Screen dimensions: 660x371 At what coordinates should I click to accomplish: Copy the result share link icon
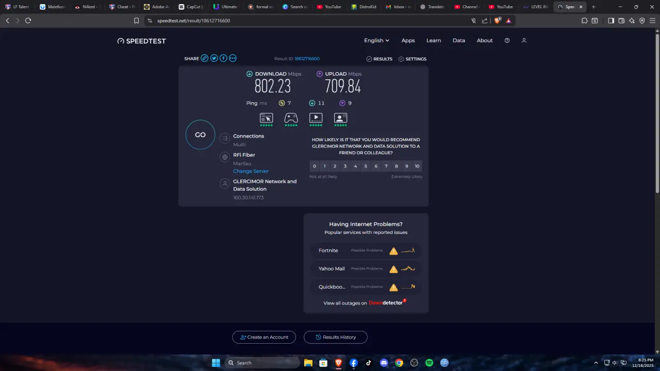click(205, 58)
